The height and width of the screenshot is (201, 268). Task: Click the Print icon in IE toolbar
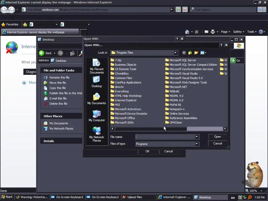point(213,32)
